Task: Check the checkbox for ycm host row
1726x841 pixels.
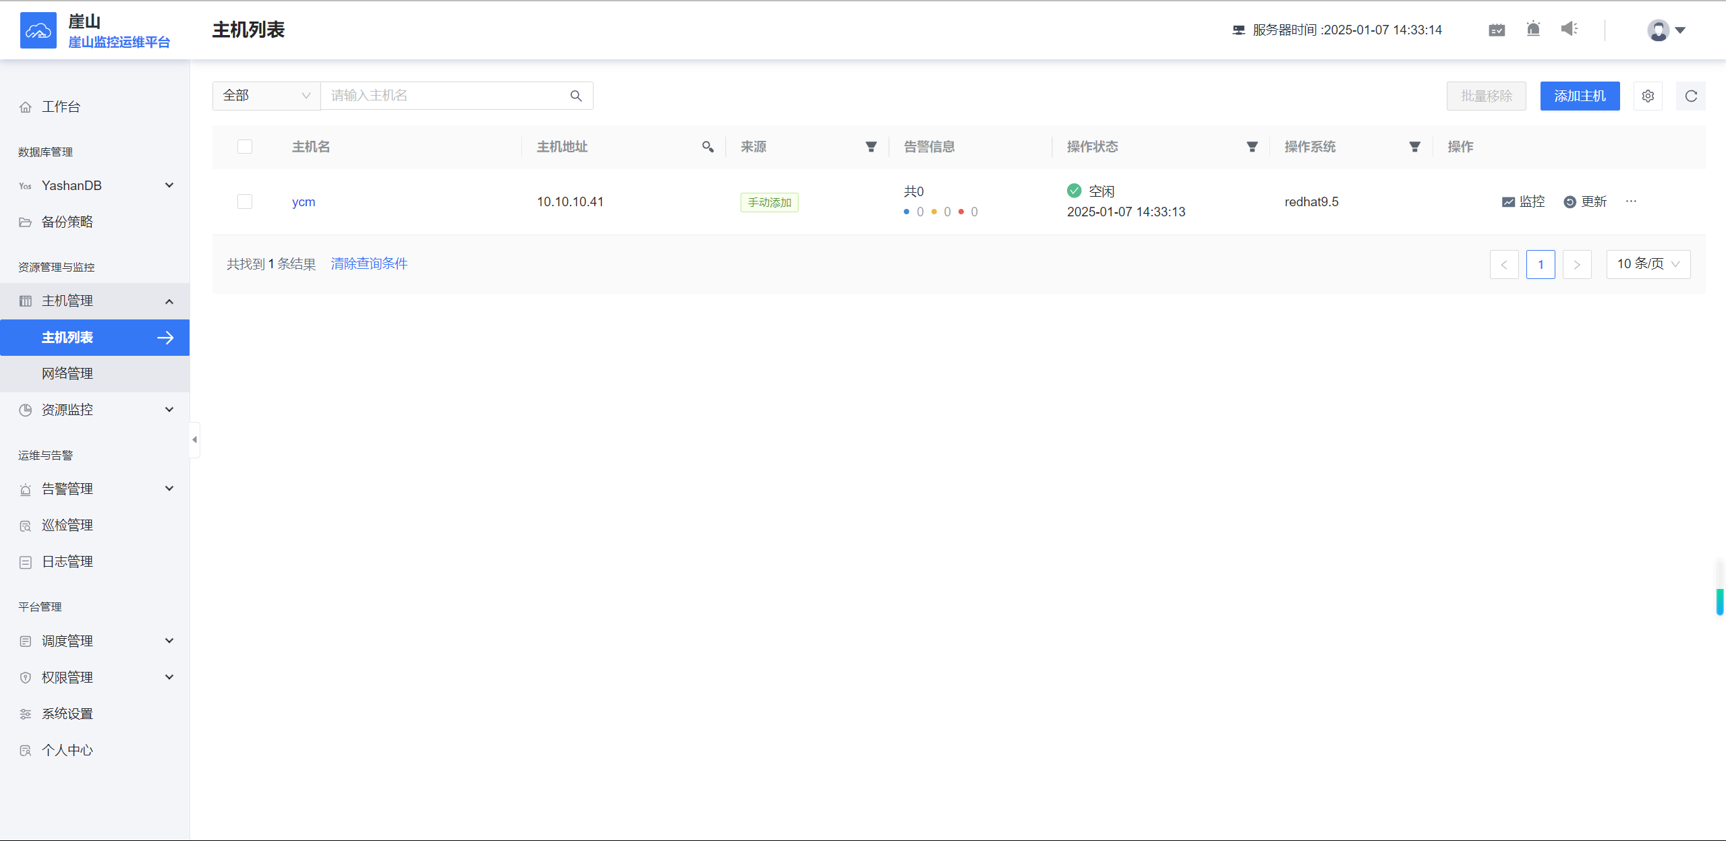Action: click(x=245, y=201)
